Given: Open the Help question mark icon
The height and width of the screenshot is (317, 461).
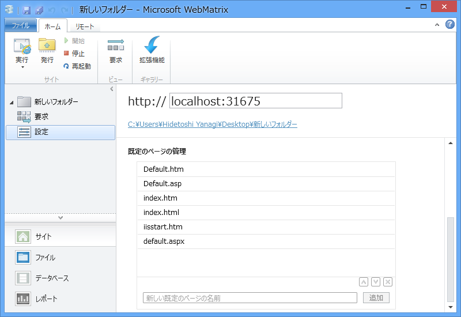Looking at the screenshot, I should click(x=450, y=24).
